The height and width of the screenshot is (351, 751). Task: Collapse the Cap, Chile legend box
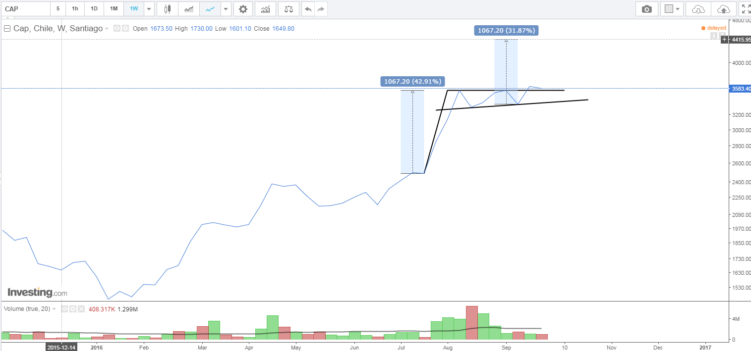tap(7, 29)
